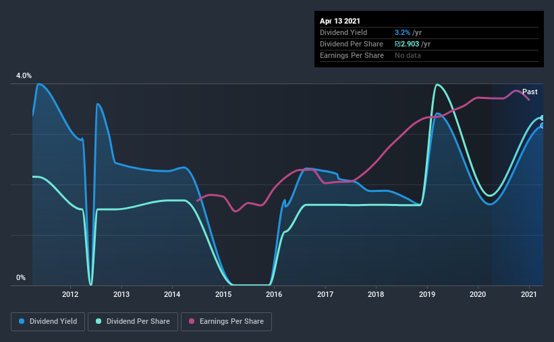The width and height of the screenshot is (554, 342).
Task: Click the pink Earnings Per Share legend dot
Action: point(192,321)
